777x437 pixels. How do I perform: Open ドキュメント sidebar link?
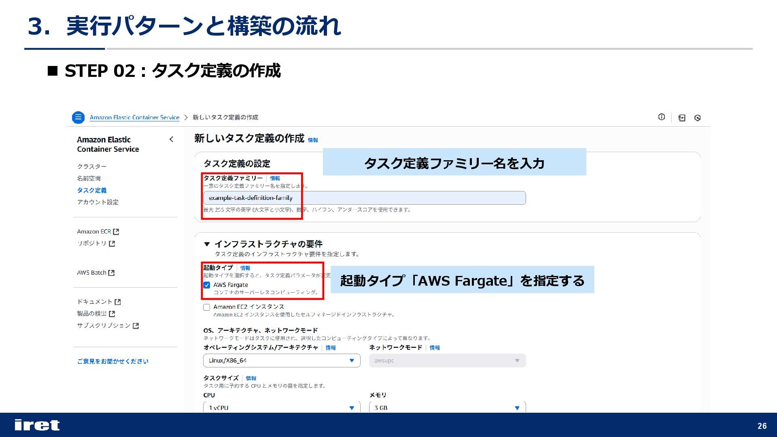pyautogui.click(x=95, y=301)
